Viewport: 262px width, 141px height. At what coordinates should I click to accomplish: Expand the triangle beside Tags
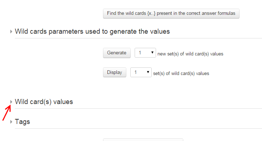11,122
